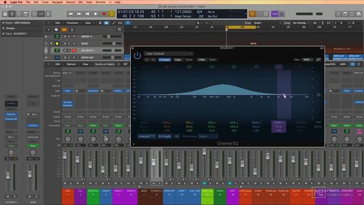The image size is (364, 205).
Task: Open the Processing Stereo dropdown
Action: 208,136
